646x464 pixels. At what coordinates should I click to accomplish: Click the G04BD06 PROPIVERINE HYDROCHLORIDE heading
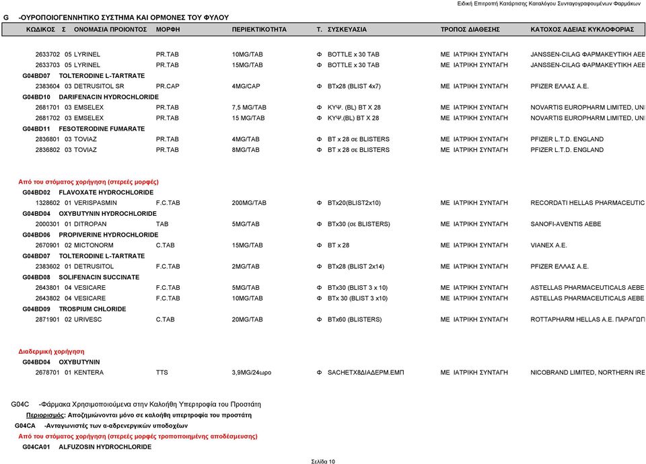point(90,235)
